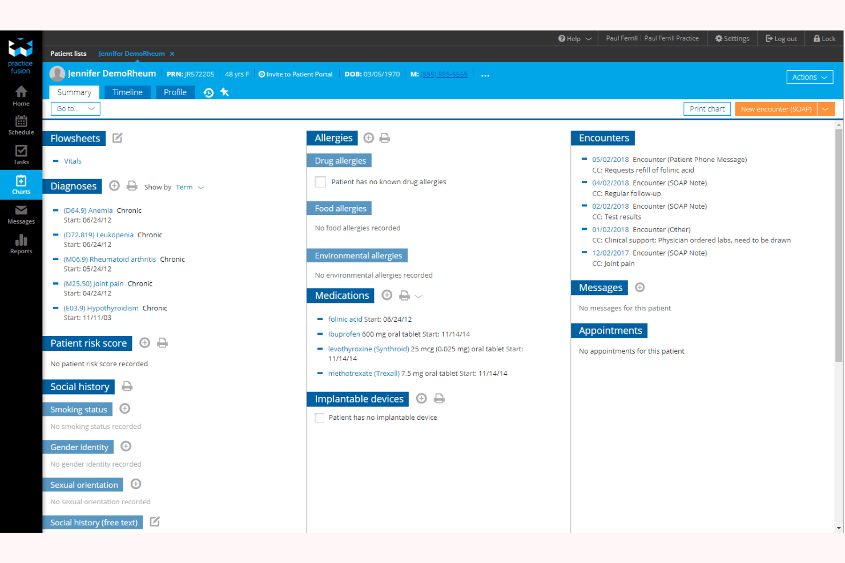Open the folinic acid medication
Image resolution: width=845 pixels, height=563 pixels.
click(345, 319)
